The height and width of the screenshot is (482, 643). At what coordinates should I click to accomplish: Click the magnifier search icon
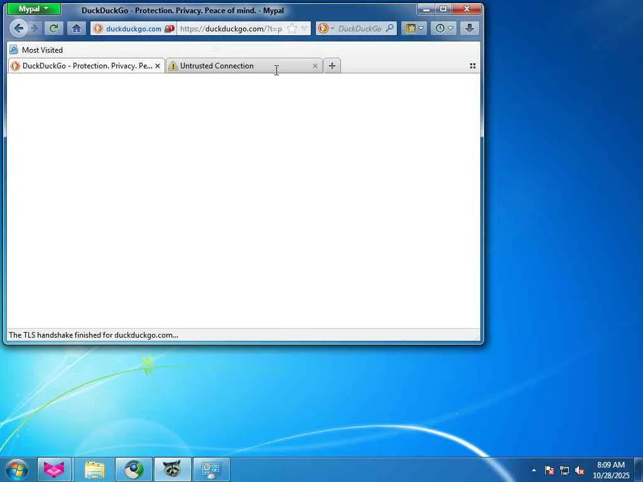coord(390,28)
